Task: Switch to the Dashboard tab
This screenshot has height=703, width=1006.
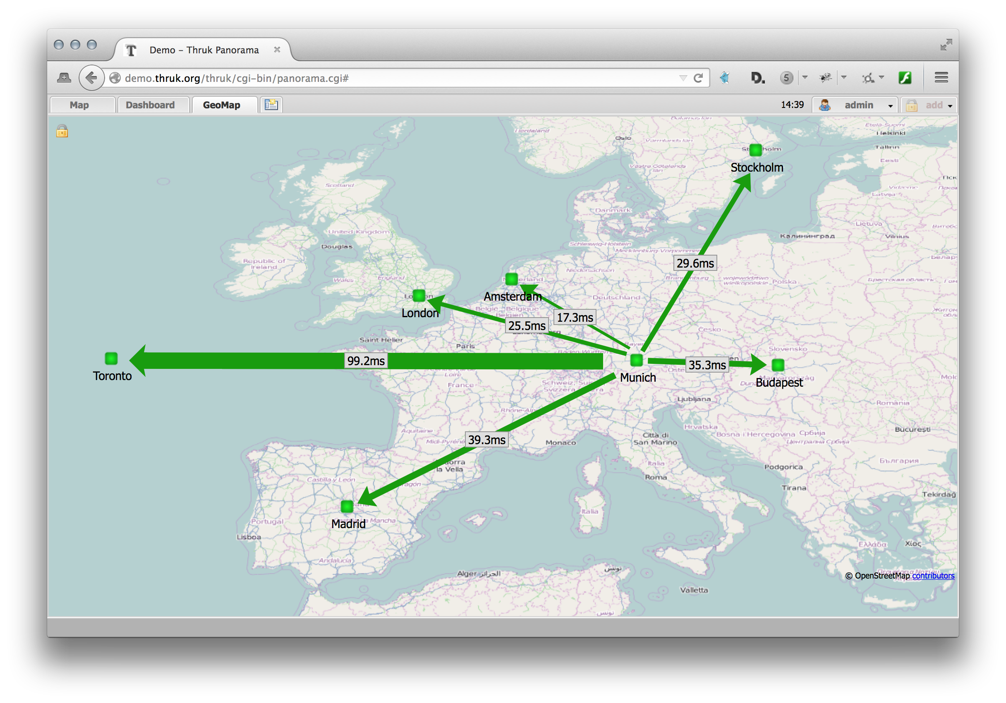Action: coord(150,105)
